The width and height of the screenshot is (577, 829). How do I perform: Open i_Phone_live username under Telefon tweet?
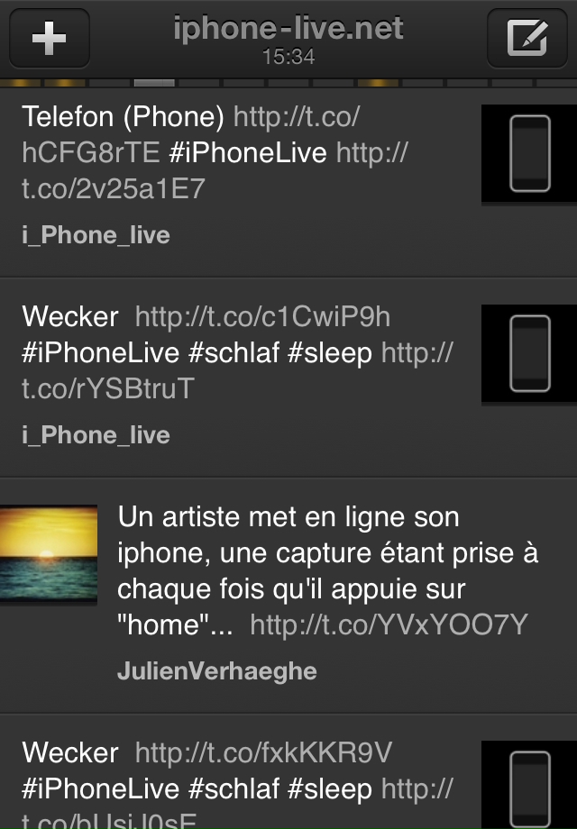tap(96, 235)
